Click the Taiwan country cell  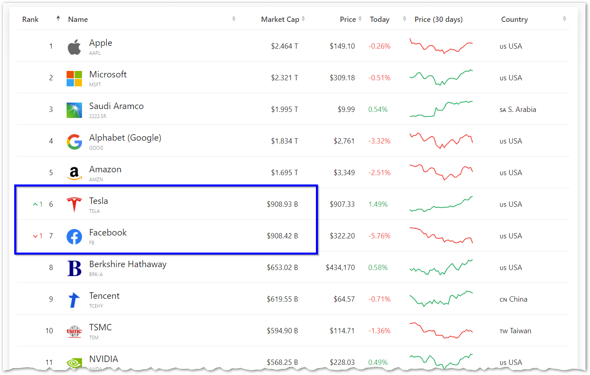[515, 331]
